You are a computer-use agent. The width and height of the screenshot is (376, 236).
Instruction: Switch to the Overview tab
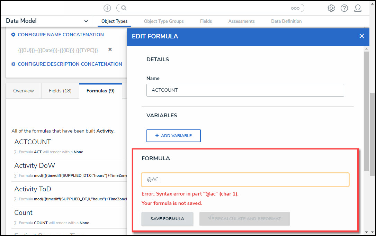pos(24,91)
